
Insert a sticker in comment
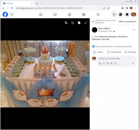[x=115, y=63]
